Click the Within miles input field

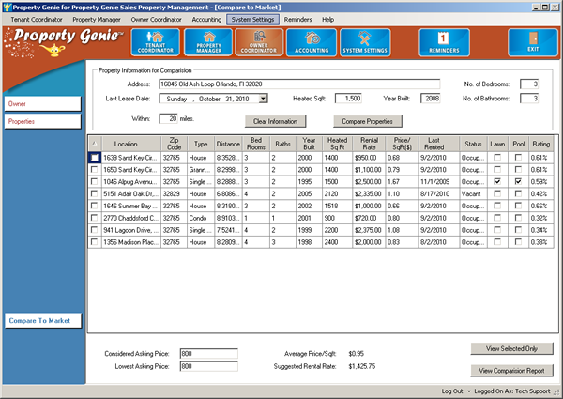pos(168,118)
